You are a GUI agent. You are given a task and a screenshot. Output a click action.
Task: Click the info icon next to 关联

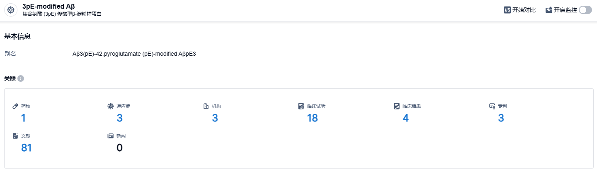(21, 78)
